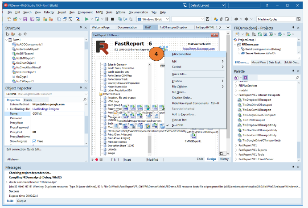308x208 pixels.
Task: Click Move Up arrow in Structure toolbar
Action: [x=20, y=34]
